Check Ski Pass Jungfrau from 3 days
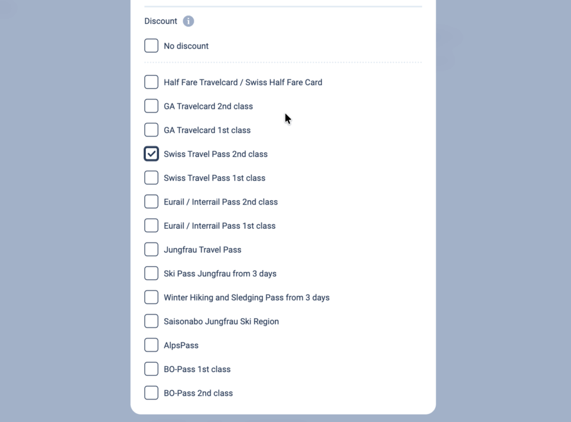Viewport: 571px width, 422px height. click(152, 273)
